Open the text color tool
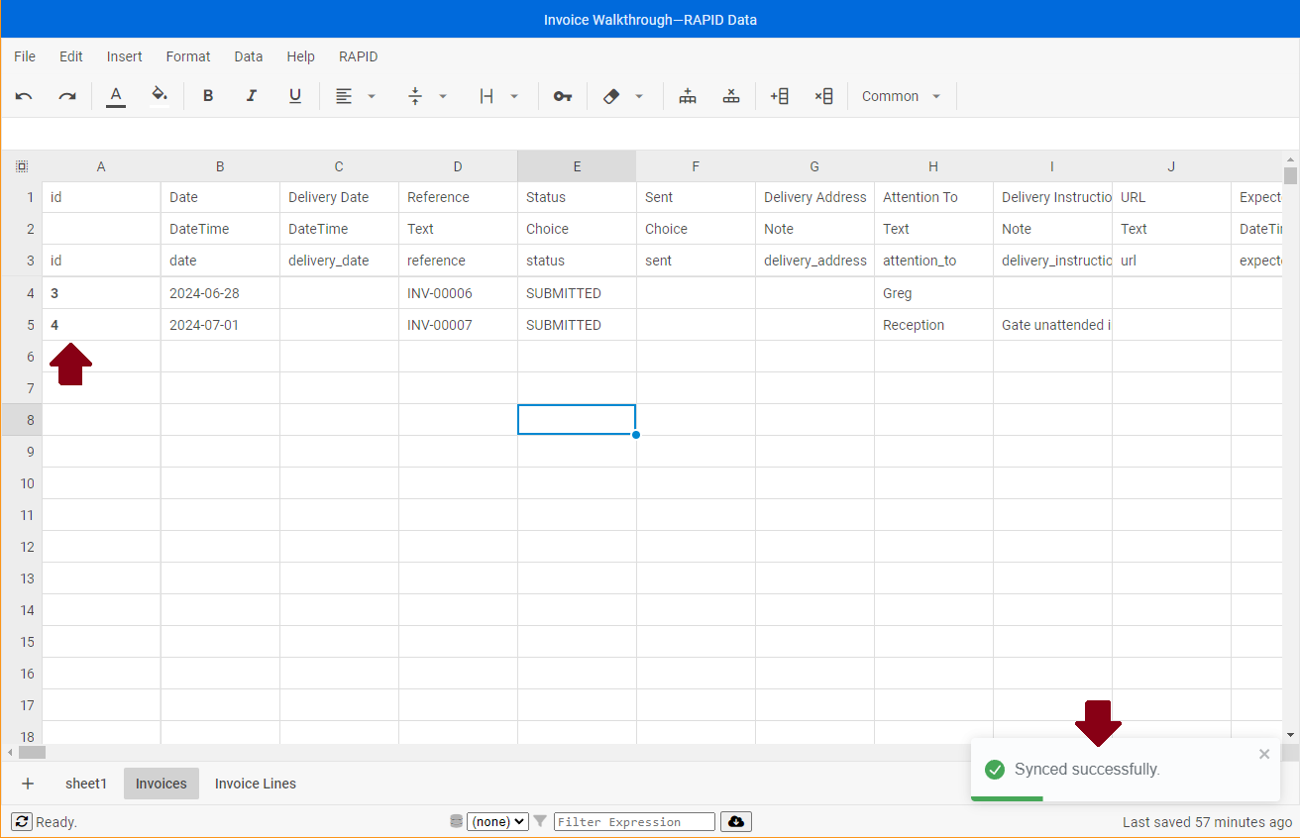 coord(116,96)
